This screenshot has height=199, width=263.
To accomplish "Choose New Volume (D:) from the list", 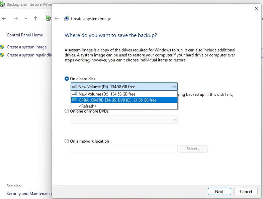I will (x=107, y=94).
